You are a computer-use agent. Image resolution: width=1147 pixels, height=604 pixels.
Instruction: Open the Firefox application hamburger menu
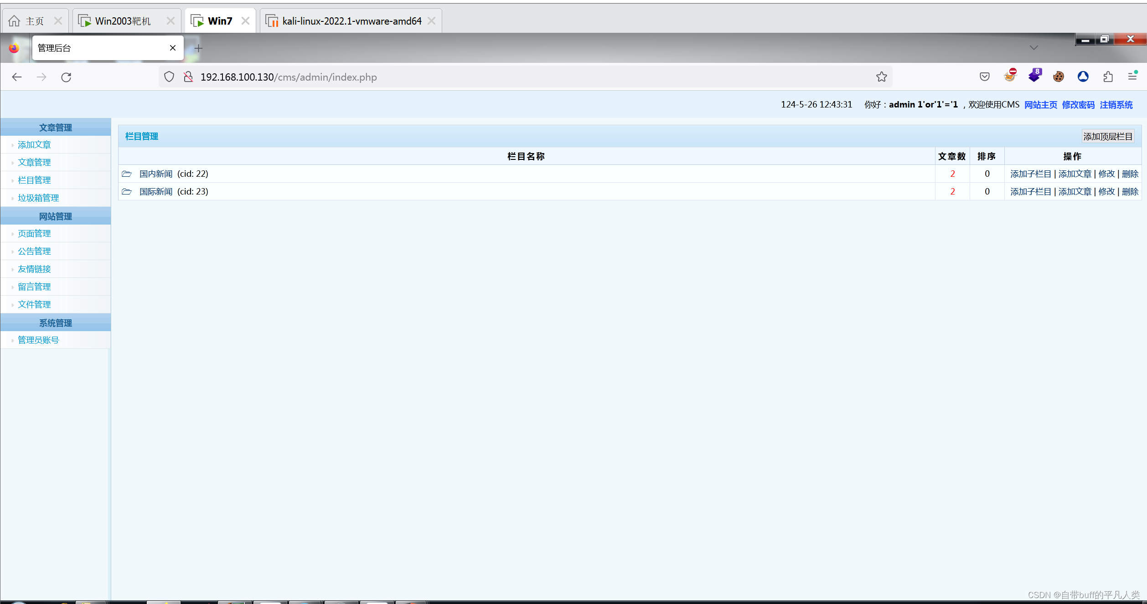1132,76
